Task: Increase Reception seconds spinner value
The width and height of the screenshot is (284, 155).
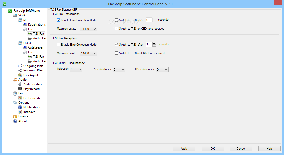Action: (154, 43)
